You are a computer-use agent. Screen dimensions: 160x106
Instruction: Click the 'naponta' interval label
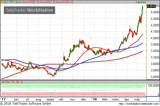[x=141, y=2]
